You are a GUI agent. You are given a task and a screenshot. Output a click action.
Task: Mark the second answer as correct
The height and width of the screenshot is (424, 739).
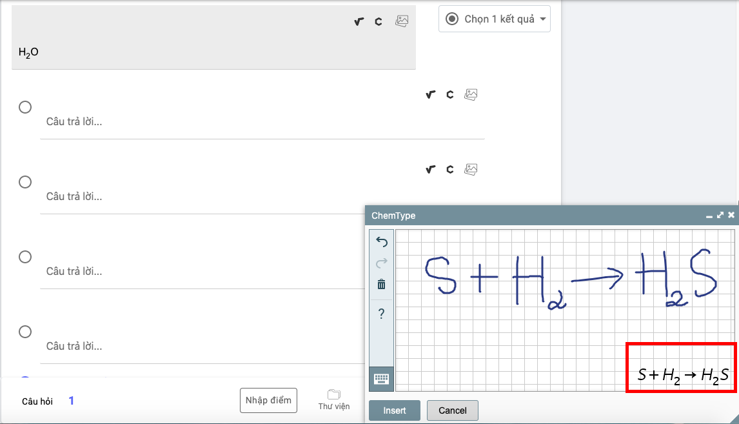click(25, 182)
